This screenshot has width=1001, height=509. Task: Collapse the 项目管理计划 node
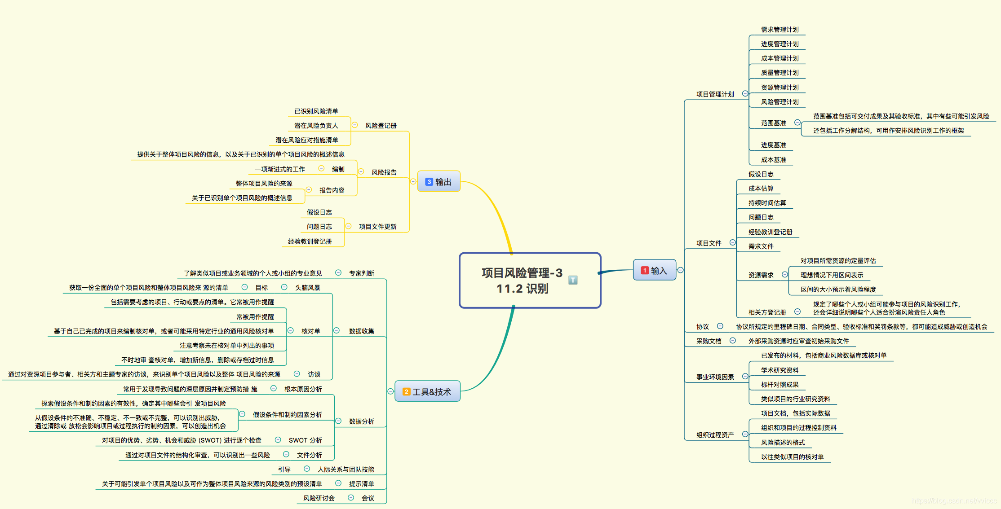(745, 94)
